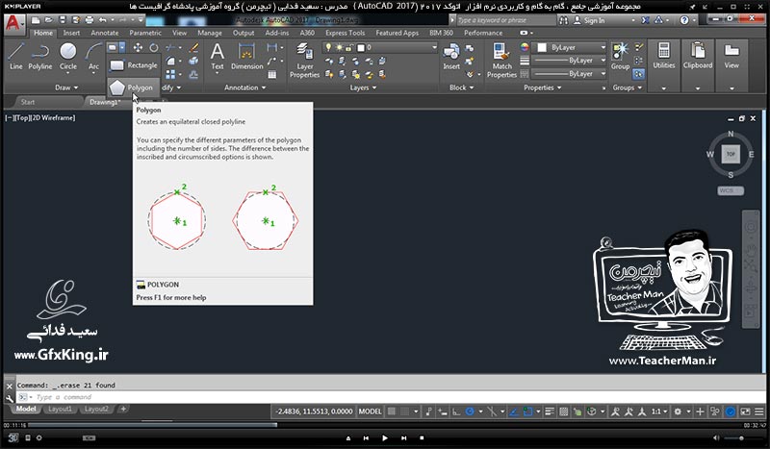Switch to the Layout1 tab

60,409
